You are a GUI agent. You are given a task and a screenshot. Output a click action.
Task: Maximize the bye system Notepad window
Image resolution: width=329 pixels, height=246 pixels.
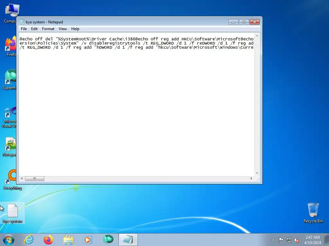coord(244,22)
